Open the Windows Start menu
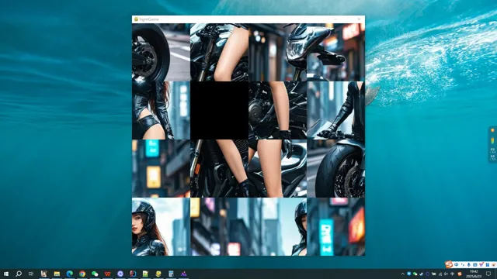497x279 pixels. click(6, 274)
